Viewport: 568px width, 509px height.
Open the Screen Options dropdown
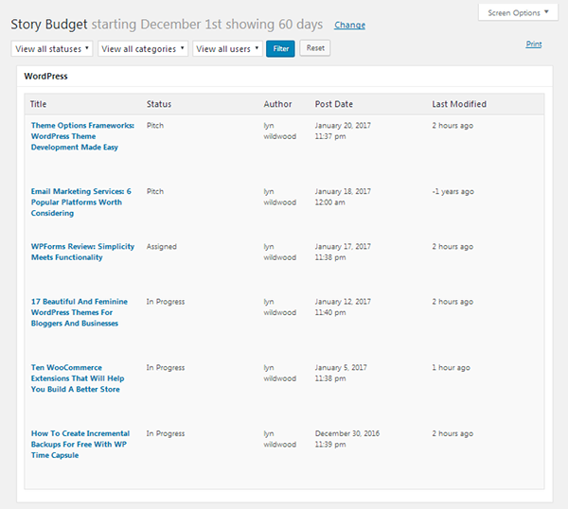[x=518, y=13]
